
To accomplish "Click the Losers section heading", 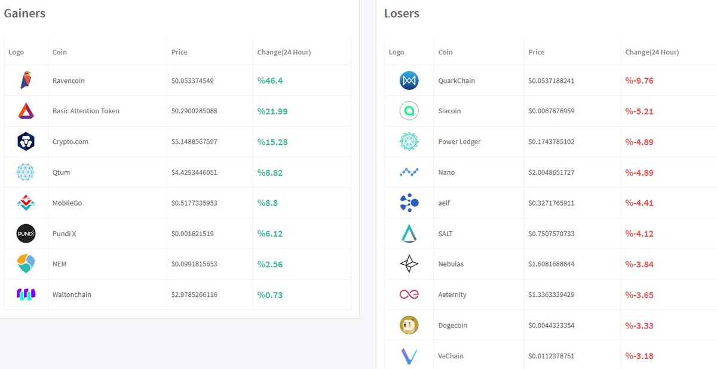I will [x=402, y=13].
